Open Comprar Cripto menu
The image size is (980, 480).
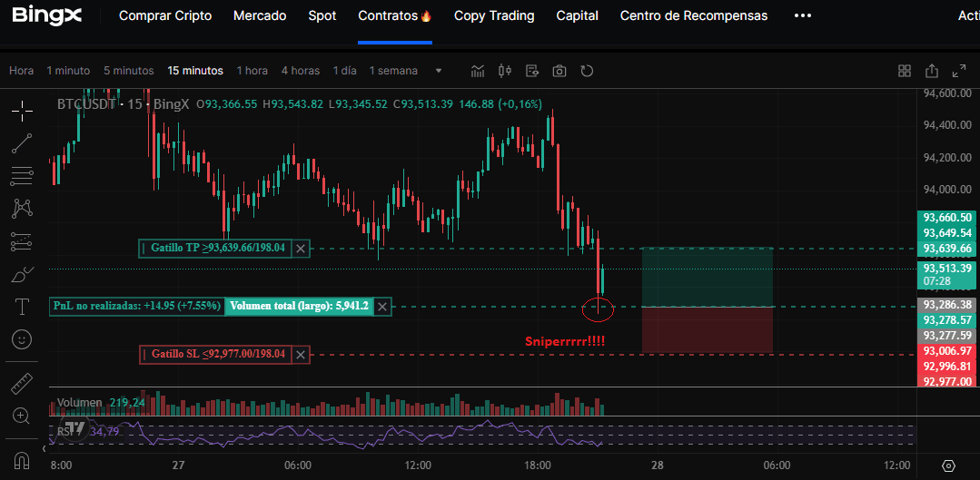coord(165,15)
